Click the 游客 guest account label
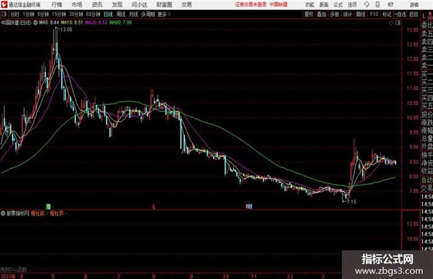This screenshot has height=279, width=433. click(414, 5)
